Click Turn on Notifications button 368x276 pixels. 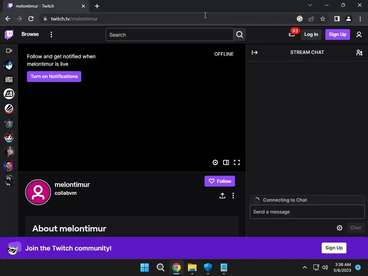tap(54, 77)
